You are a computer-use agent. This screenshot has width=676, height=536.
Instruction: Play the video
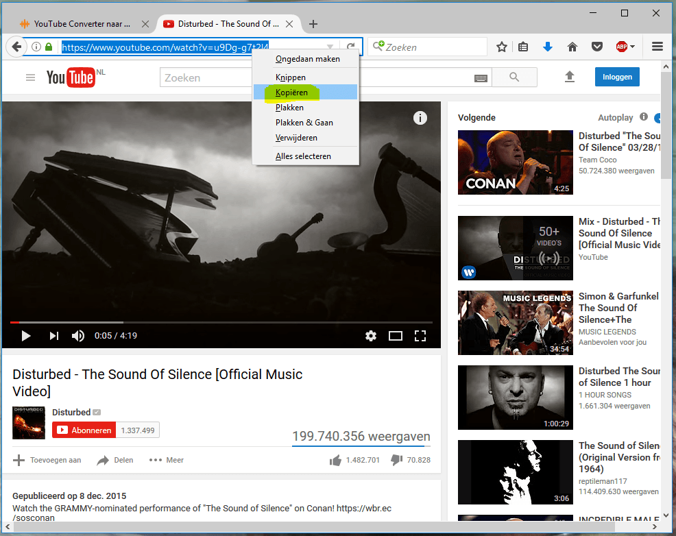click(26, 336)
